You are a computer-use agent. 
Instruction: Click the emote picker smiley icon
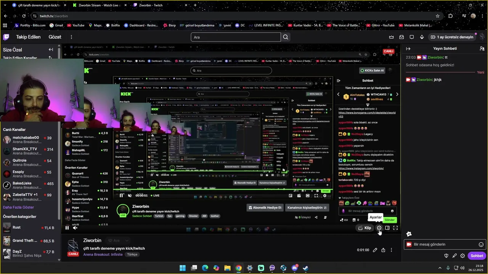point(481,245)
